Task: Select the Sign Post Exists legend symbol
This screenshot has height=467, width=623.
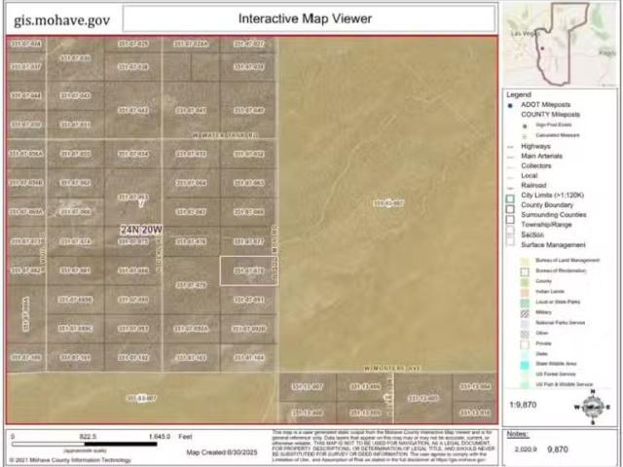Action: click(x=527, y=125)
